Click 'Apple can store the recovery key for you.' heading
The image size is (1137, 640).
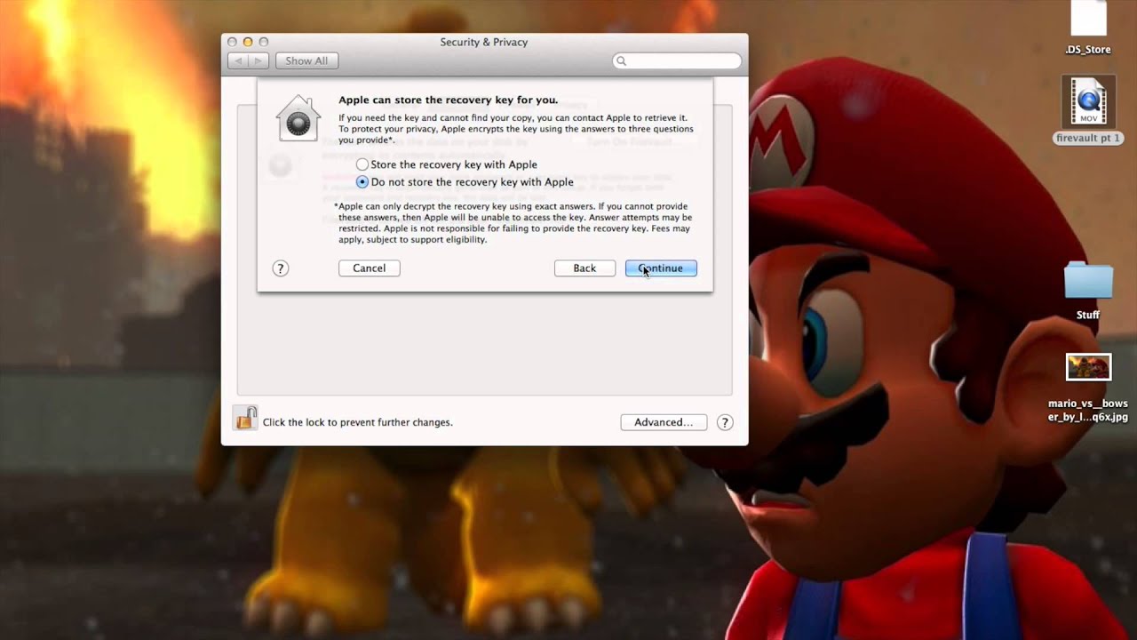(x=449, y=100)
